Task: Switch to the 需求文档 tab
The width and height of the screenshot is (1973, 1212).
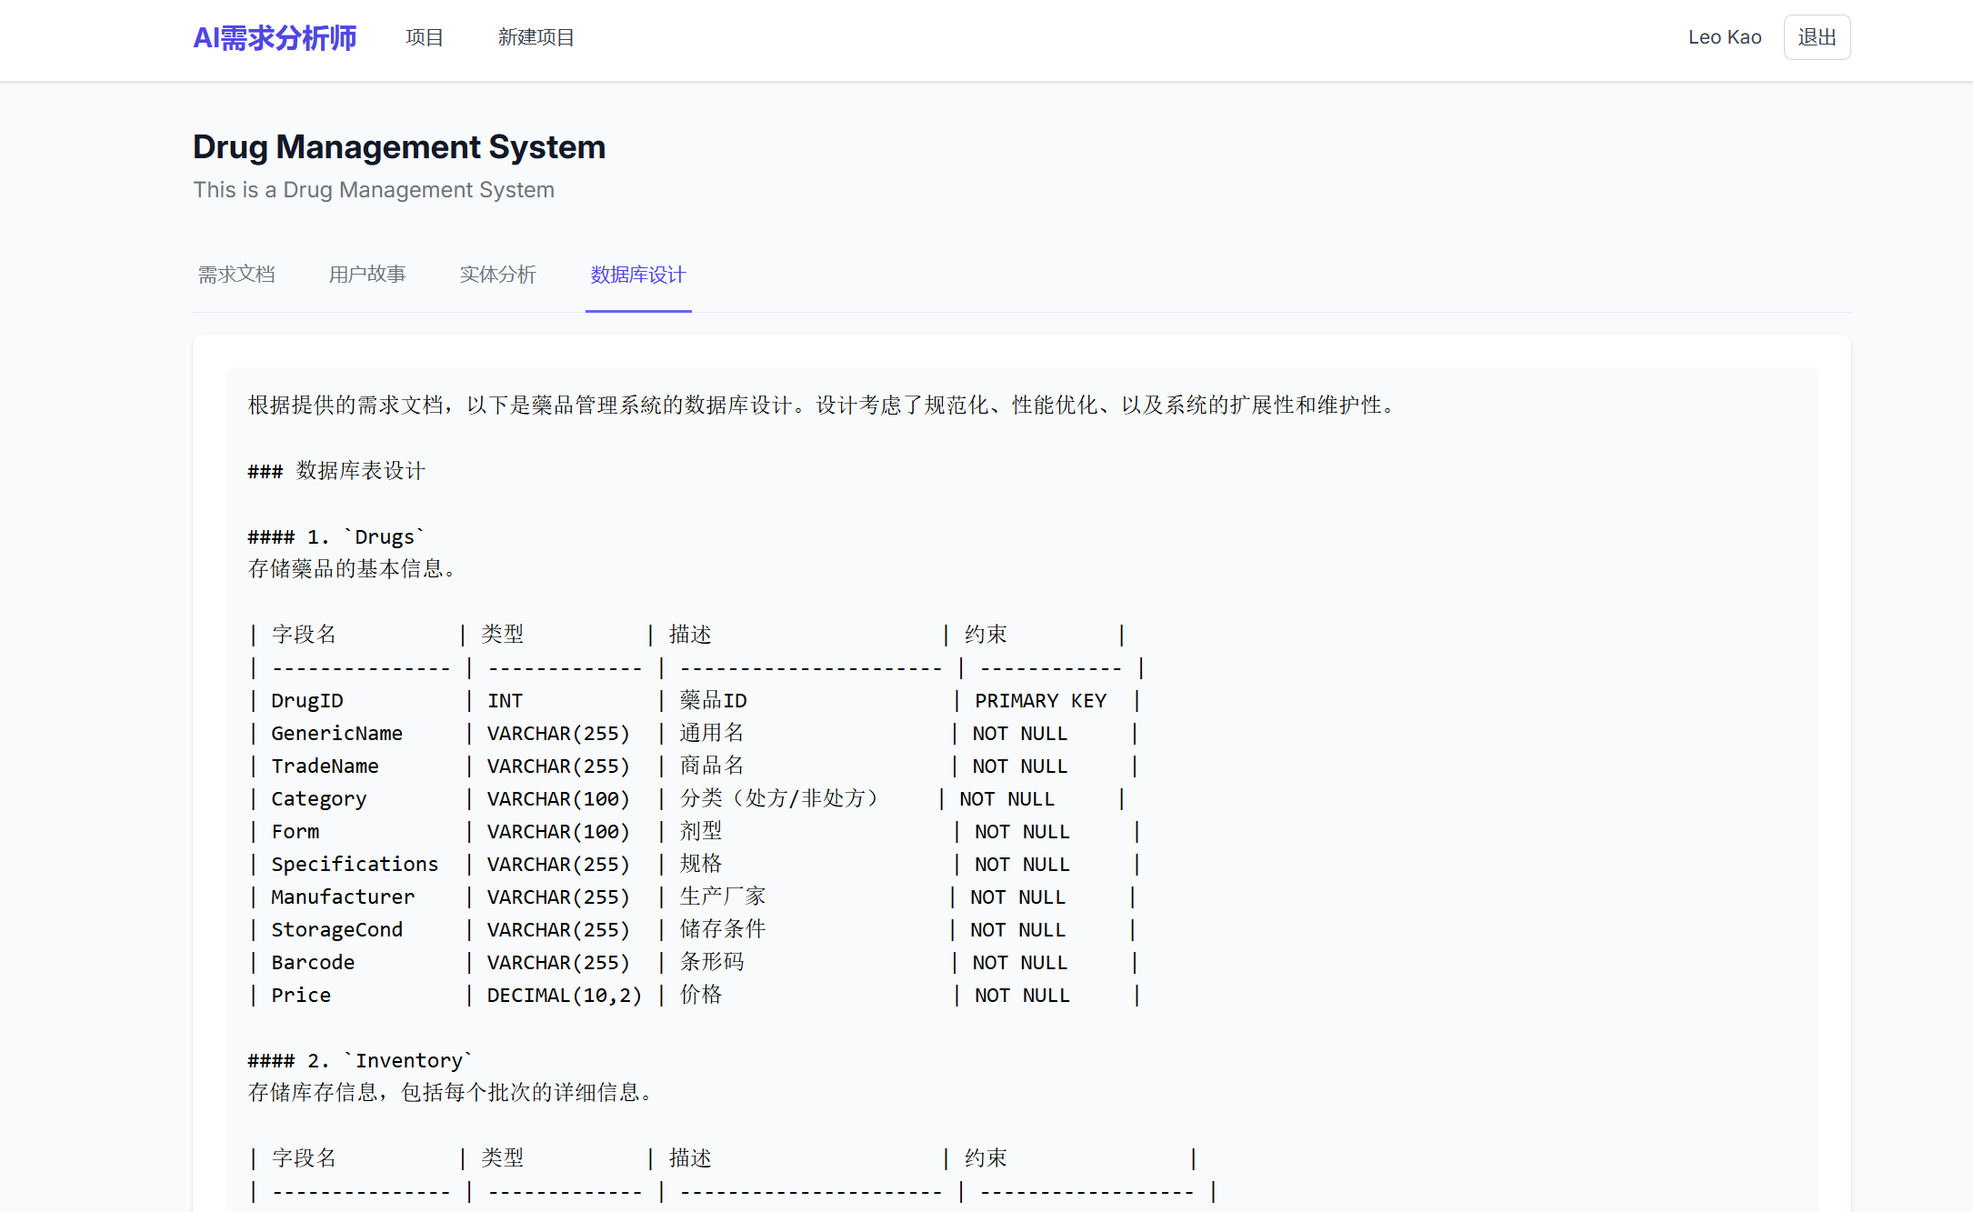Action: tap(236, 275)
